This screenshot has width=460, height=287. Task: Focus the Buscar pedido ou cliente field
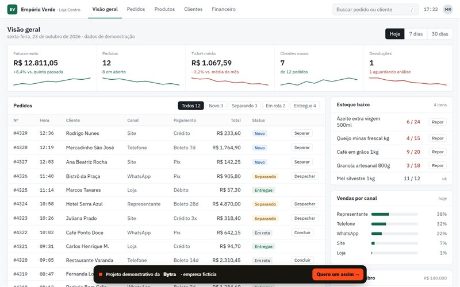point(375,10)
